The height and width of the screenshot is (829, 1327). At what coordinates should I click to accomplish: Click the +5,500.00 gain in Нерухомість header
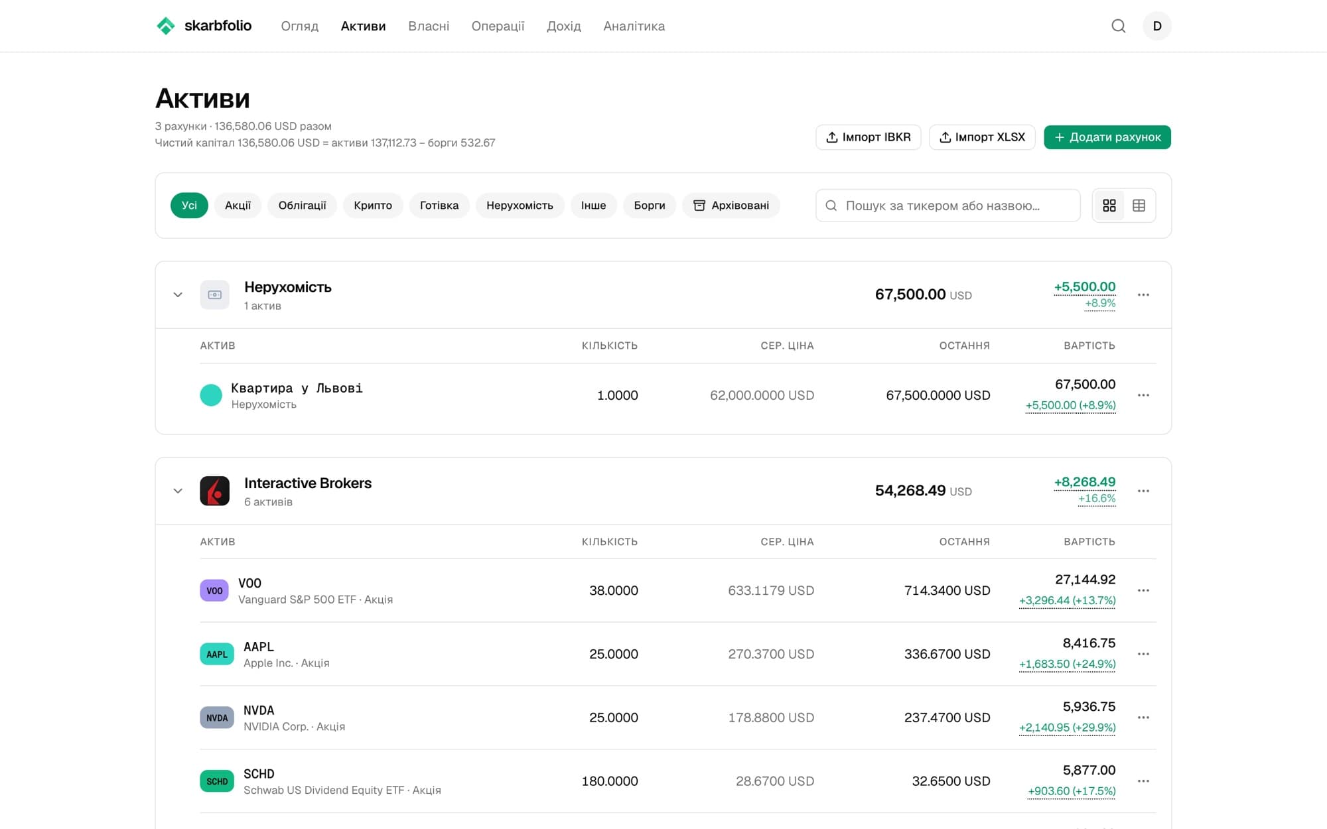point(1085,287)
